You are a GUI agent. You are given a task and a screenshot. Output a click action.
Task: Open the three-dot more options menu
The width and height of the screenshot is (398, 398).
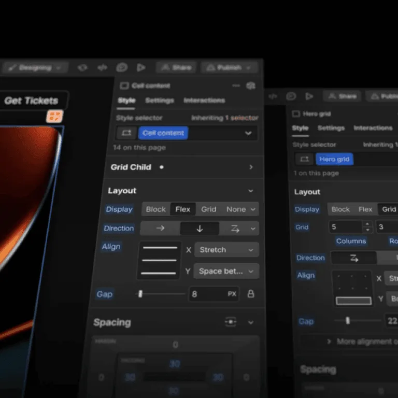tap(236, 86)
